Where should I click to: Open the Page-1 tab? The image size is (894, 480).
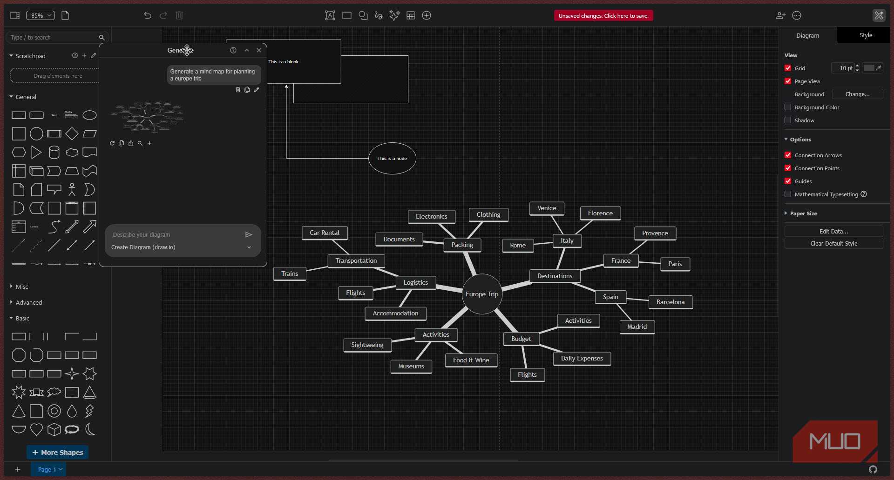[x=49, y=469]
